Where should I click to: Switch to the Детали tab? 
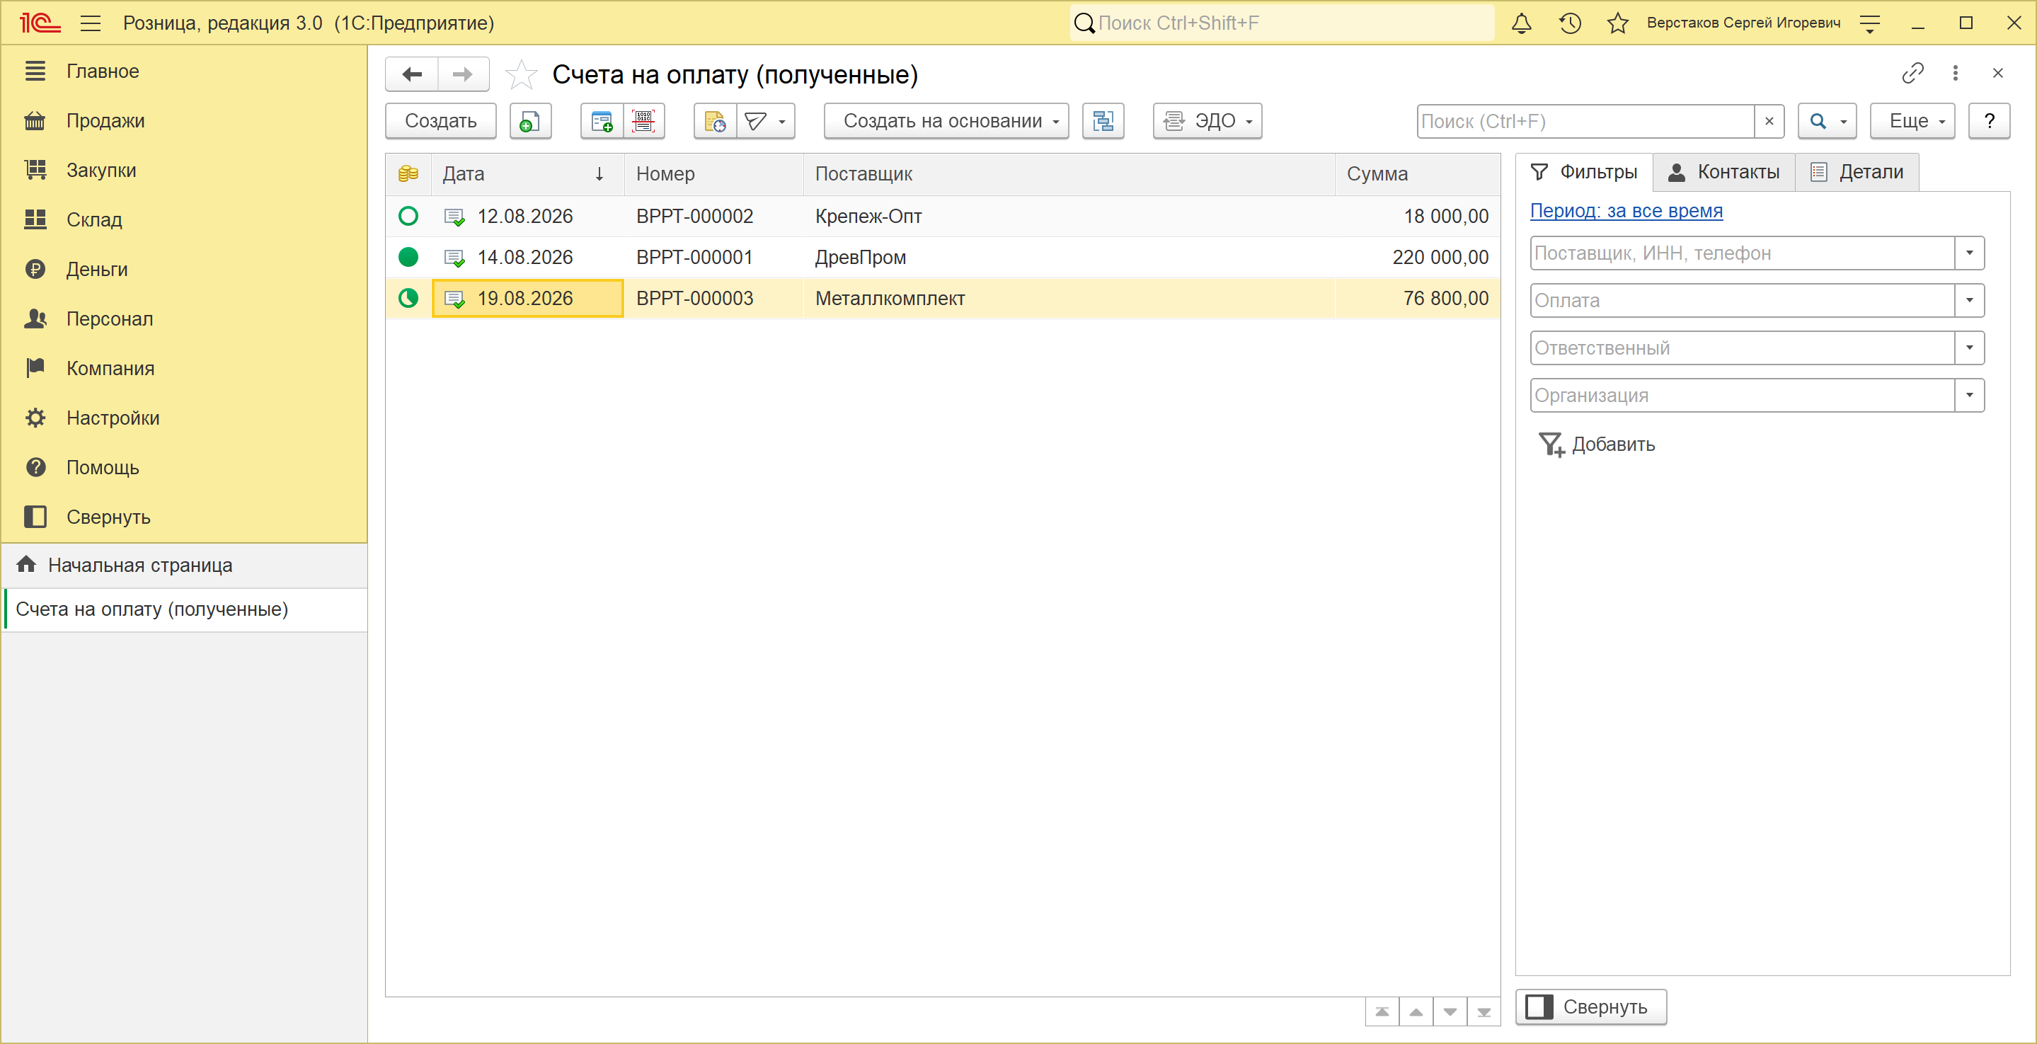point(1857,173)
